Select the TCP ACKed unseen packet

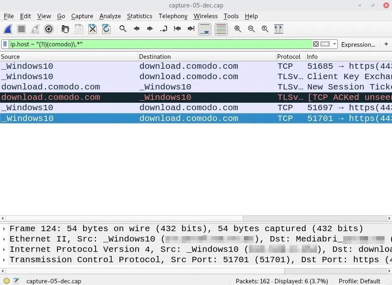pyautogui.click(x=196, y=97)
